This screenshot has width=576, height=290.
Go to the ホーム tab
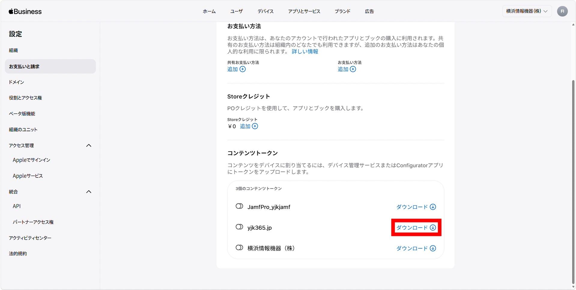tap(209, 11)
